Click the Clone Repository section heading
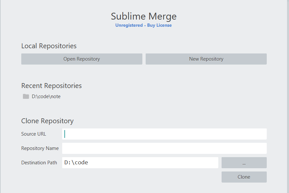 click(x=47, y=121)
